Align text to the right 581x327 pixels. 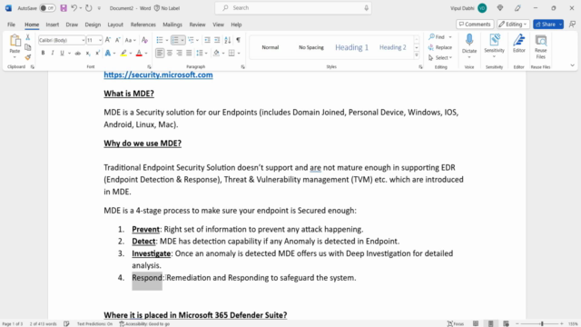180,54
